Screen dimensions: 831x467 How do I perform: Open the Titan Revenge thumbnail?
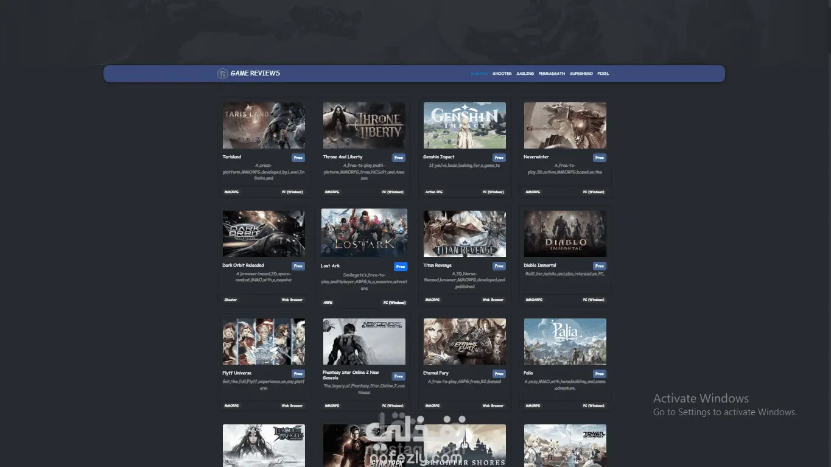(x=465, y=234)
